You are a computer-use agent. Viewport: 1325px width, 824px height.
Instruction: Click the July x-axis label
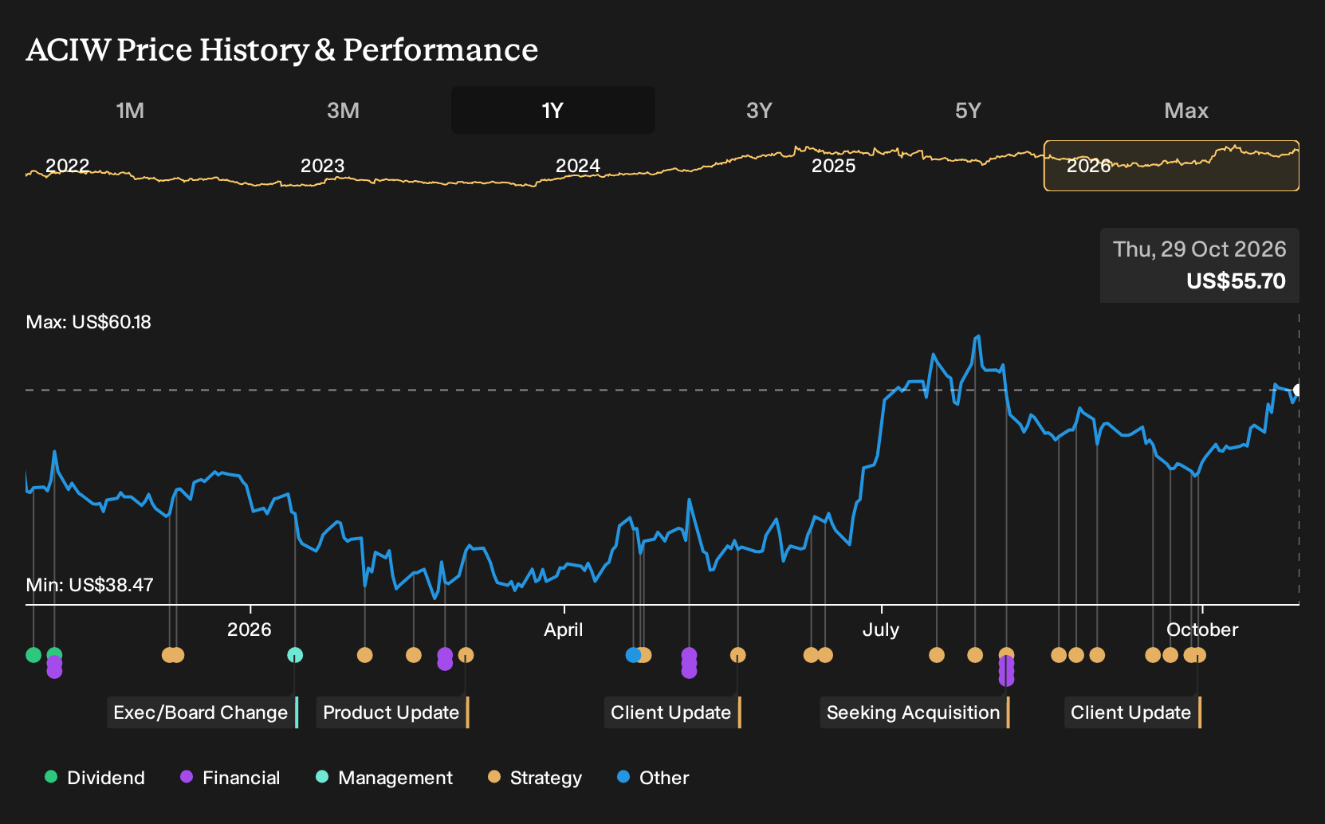tap(881, 630)
